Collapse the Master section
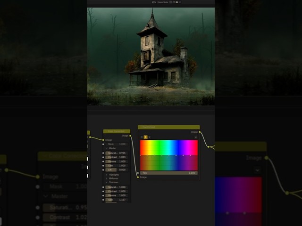Viewport: 302px width, 226px height. pyautogui.click(x=107, y=148)
